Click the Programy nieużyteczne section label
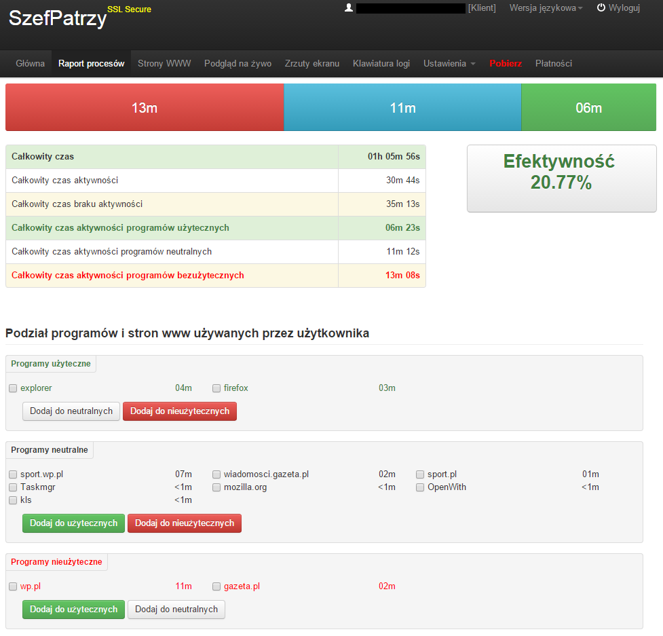663x636 pixels. pos(56,562)
